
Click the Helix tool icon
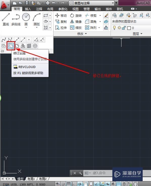29,46
